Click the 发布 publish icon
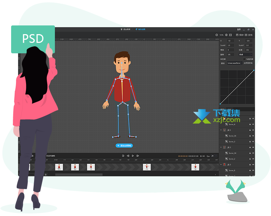The image size is (271, 216). pos(246,35)
